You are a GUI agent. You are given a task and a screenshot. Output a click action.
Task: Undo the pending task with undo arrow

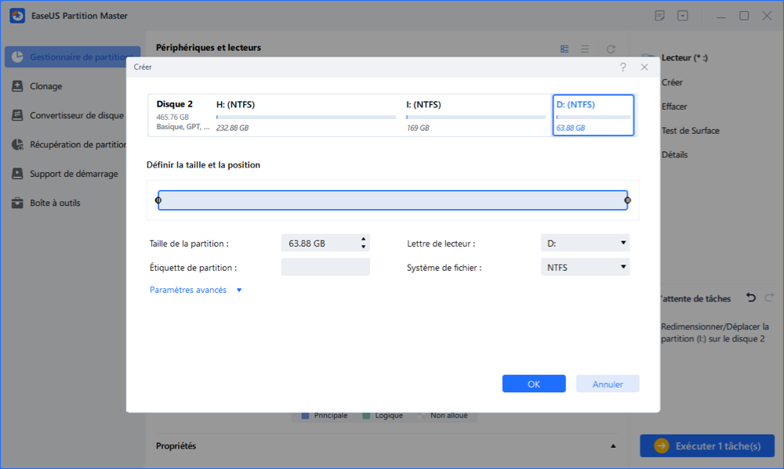click(750, 298)
